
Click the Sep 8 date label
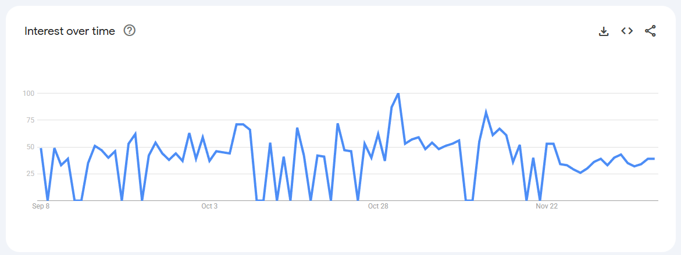[41, 206]
